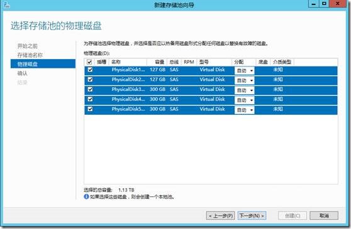Select the PhysicalDisk1 name cell
The image size is (351, 229).
[x=128, y=70]
